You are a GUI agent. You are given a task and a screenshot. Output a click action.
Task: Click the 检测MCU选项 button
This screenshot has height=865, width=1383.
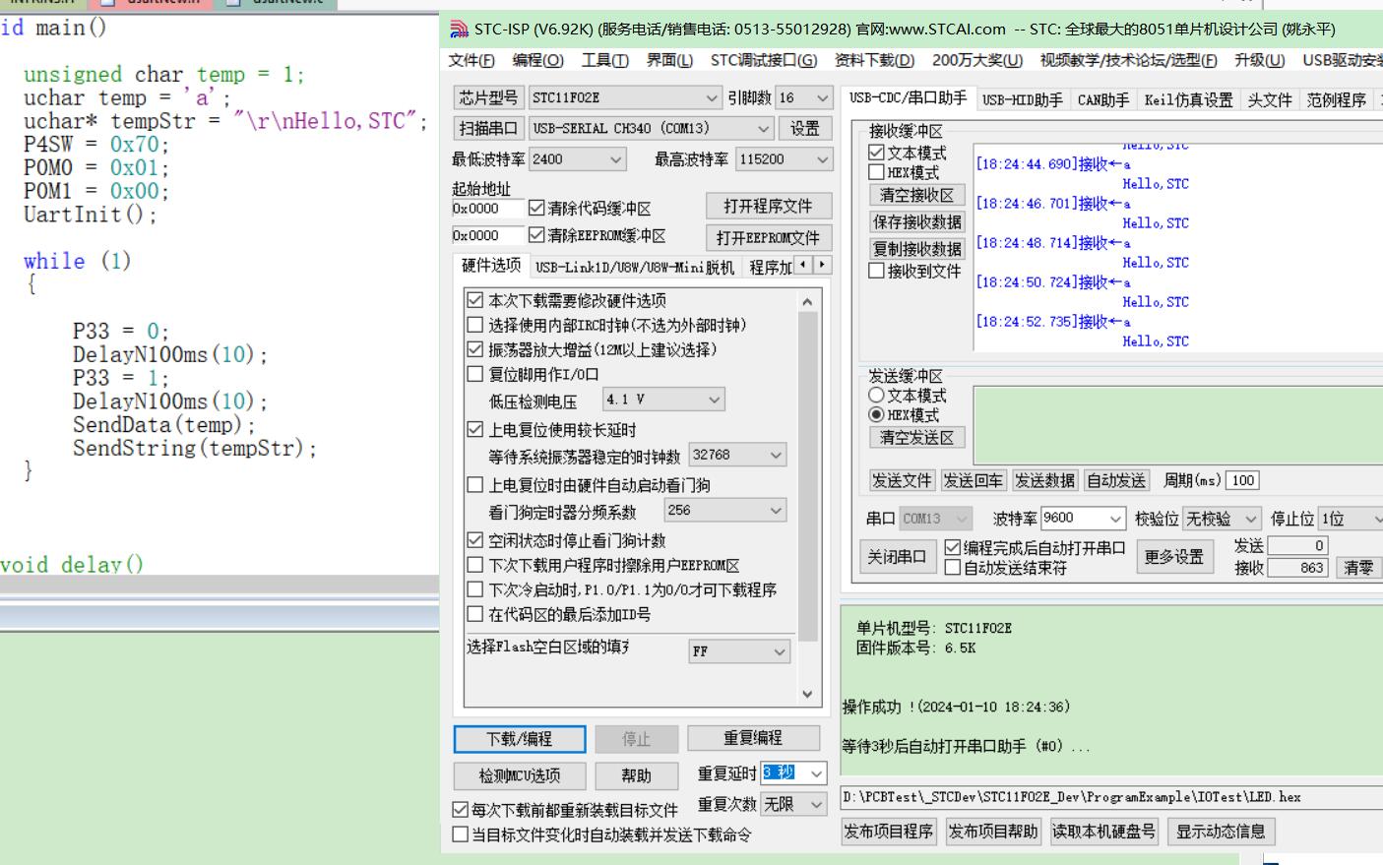point(520,775)
